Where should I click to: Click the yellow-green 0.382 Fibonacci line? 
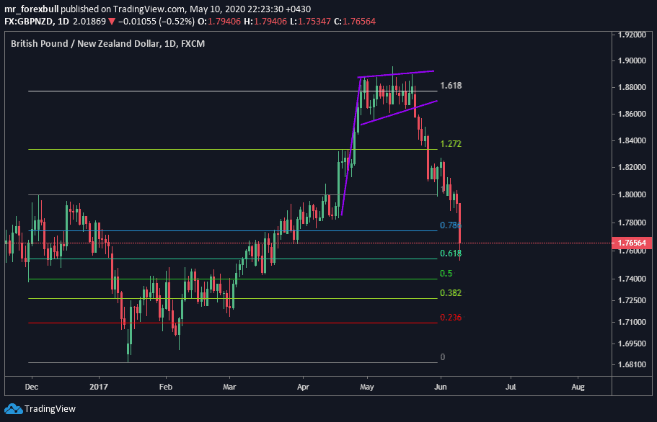216,298
